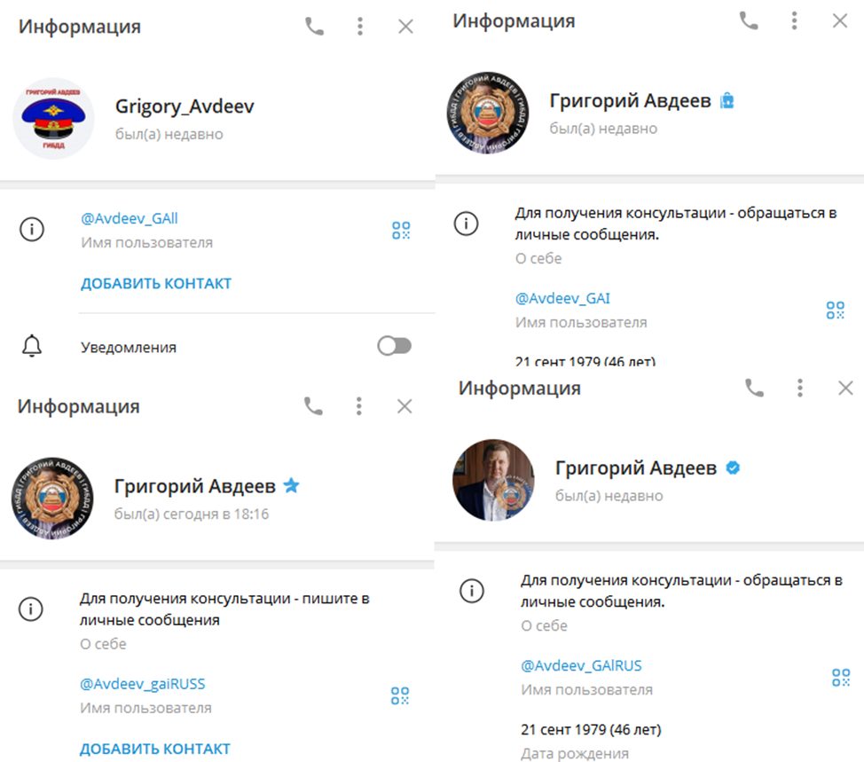Open QR code for @Avdeev_GAll username
The width and height of the screenshot is (864, 762).
click(401, 231)
